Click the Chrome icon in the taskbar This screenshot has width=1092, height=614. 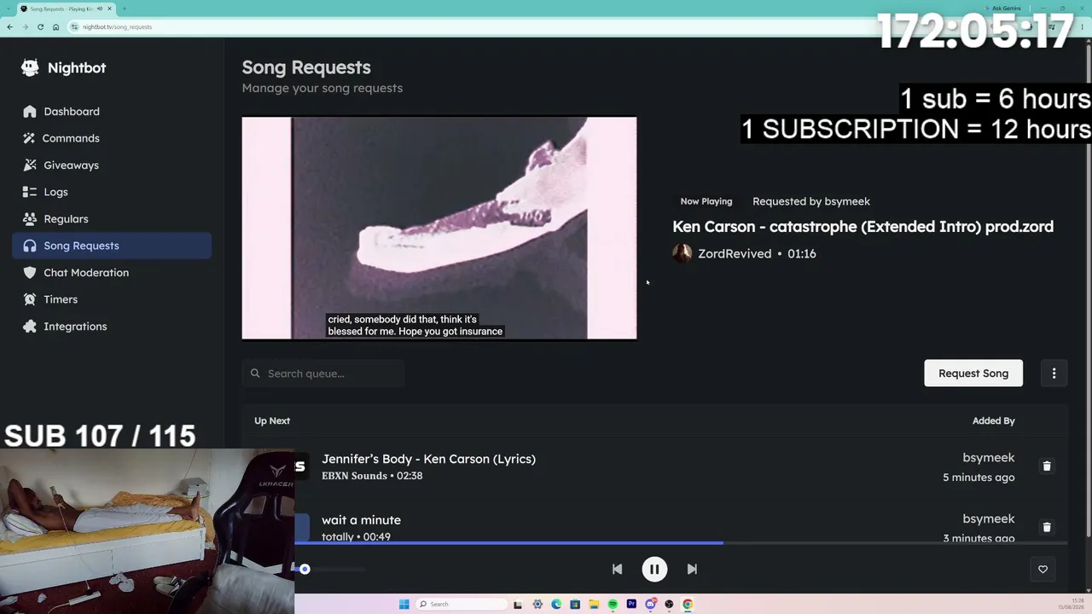tap(688, 605)
